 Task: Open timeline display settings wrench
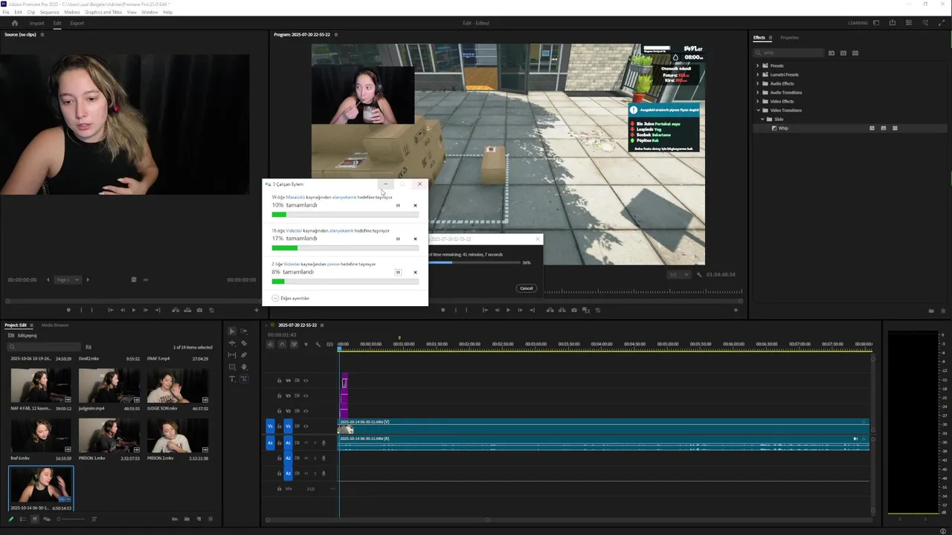pos(318,344)
